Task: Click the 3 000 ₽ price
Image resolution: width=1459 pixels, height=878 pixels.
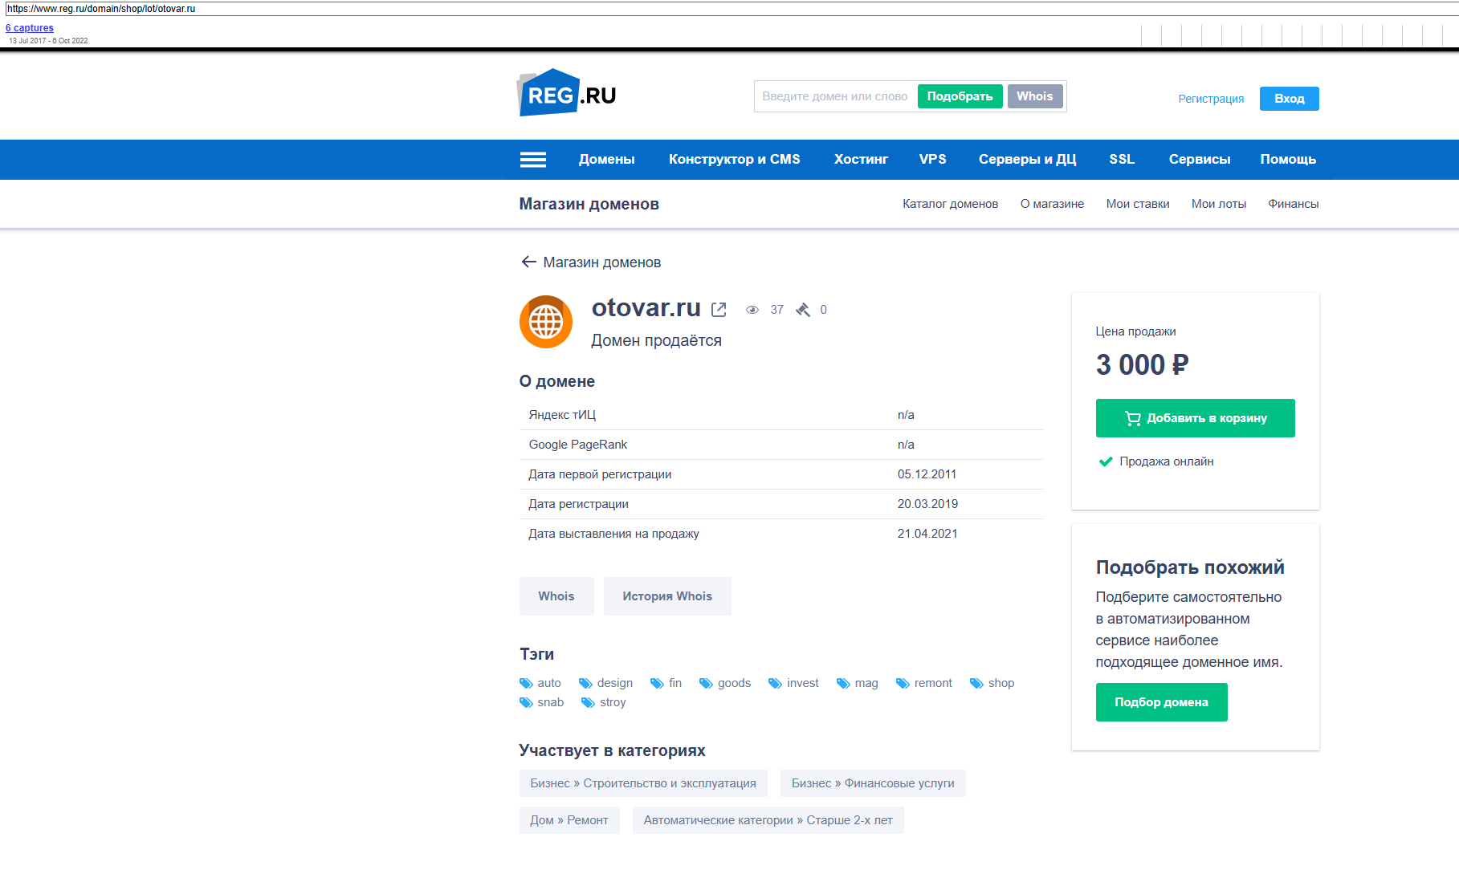Action: (x=1142, y=365)
